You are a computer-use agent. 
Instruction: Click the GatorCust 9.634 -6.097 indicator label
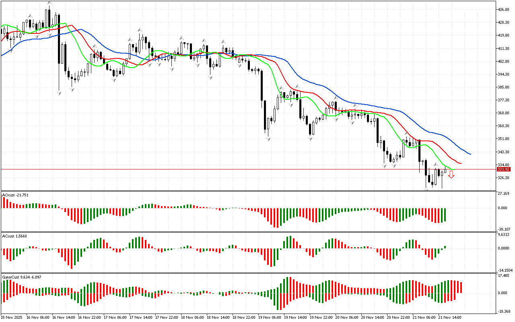(x=21, y=277)
